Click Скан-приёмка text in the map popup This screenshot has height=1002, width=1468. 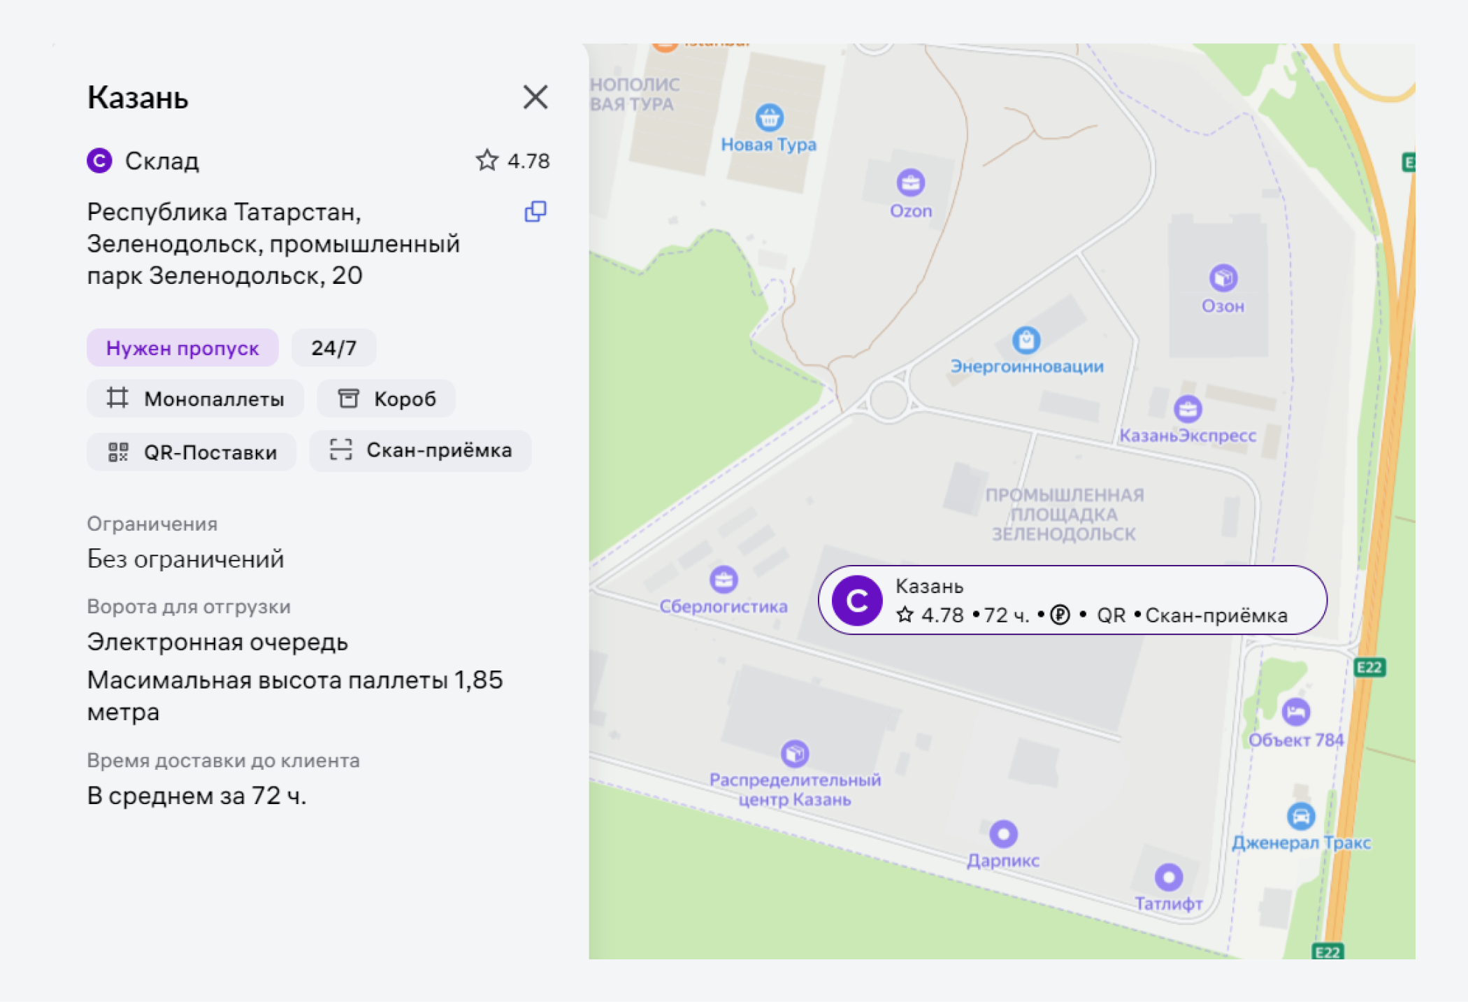1216,615
